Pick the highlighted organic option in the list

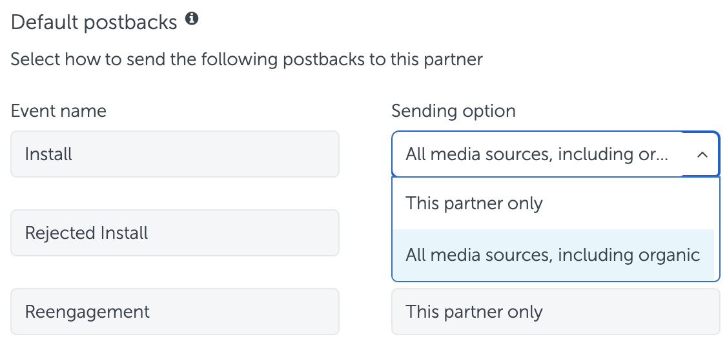[x=553, y=254]
